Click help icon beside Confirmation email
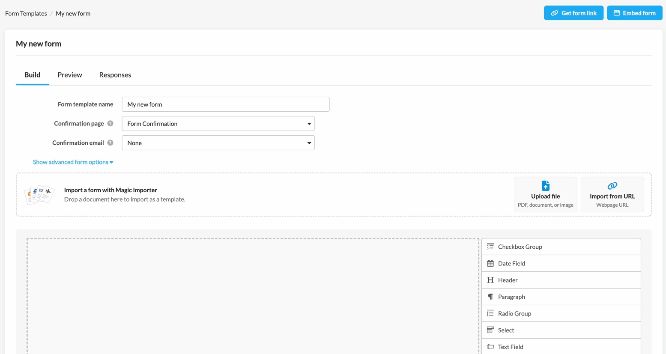666x354 pixels. click(x=111, y=143)
